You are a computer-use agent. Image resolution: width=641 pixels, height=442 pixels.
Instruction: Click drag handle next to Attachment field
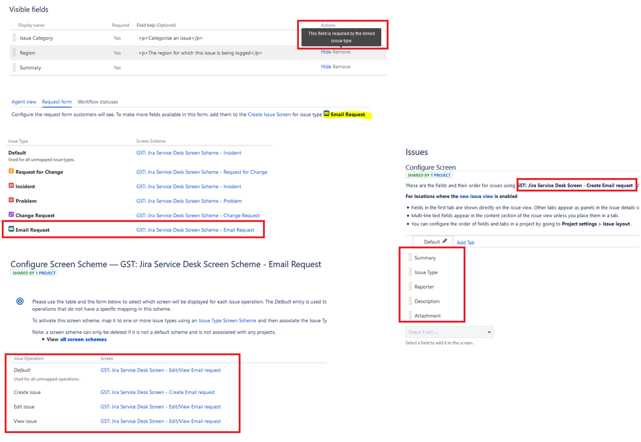click(410, 315)
